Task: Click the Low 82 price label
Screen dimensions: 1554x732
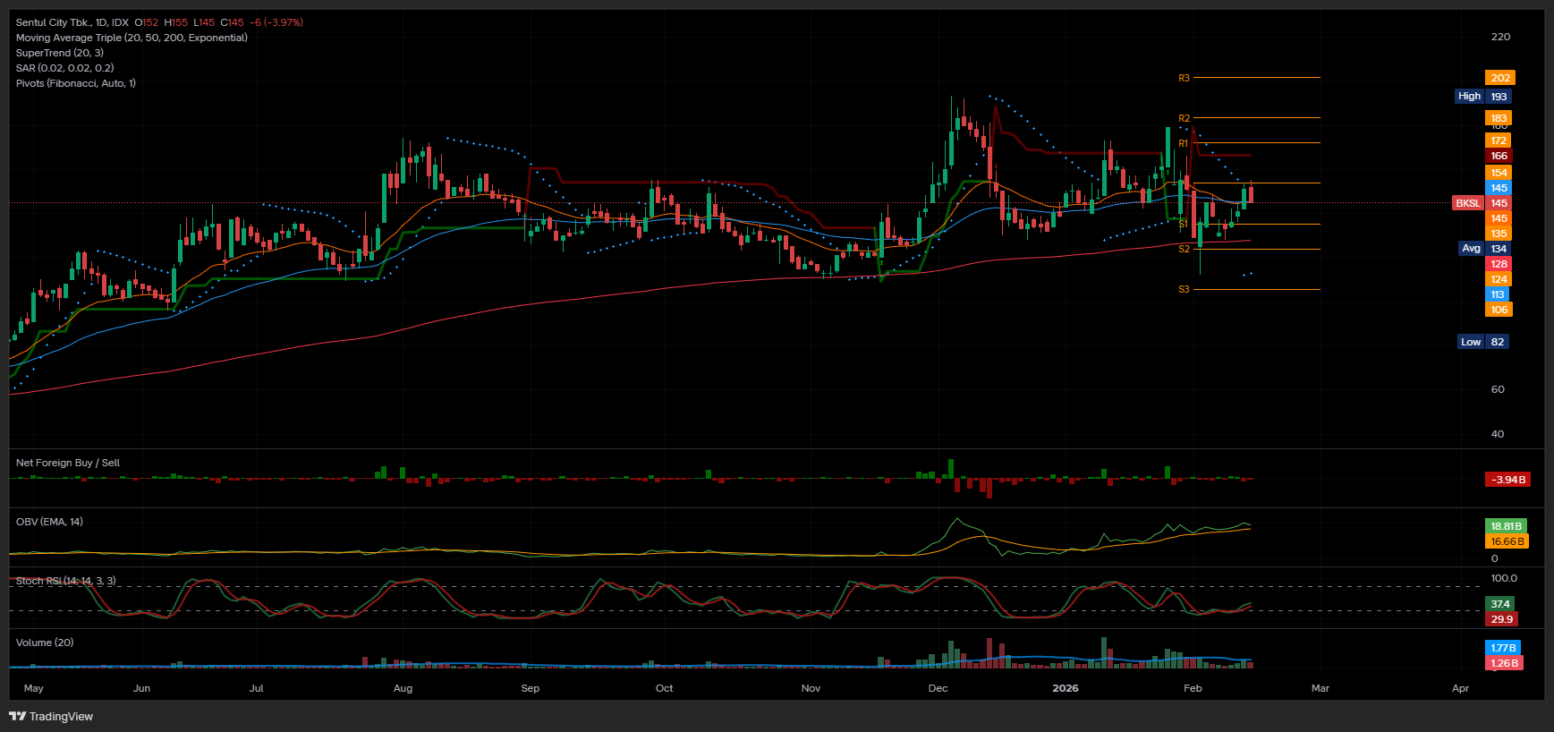Action: [1482, 342]
